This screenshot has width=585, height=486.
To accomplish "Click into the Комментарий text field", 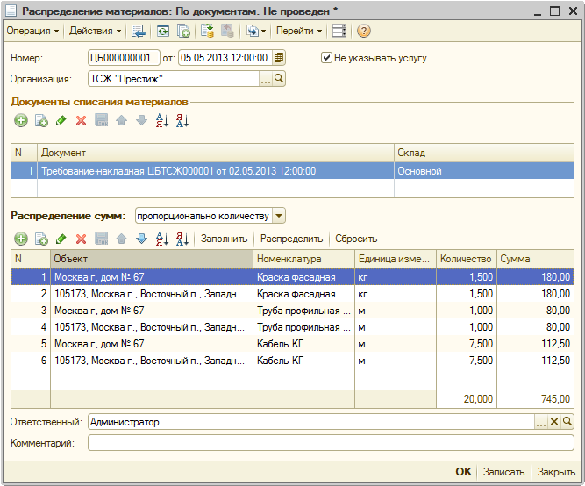I will click(x=330, y=443).
